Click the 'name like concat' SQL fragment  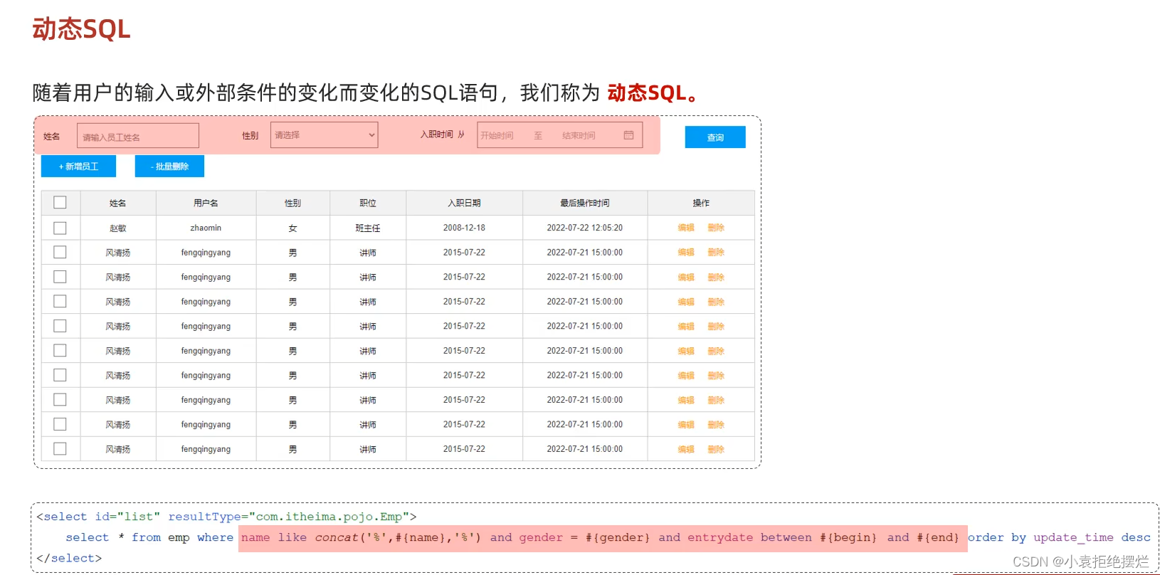coord(300,537)
